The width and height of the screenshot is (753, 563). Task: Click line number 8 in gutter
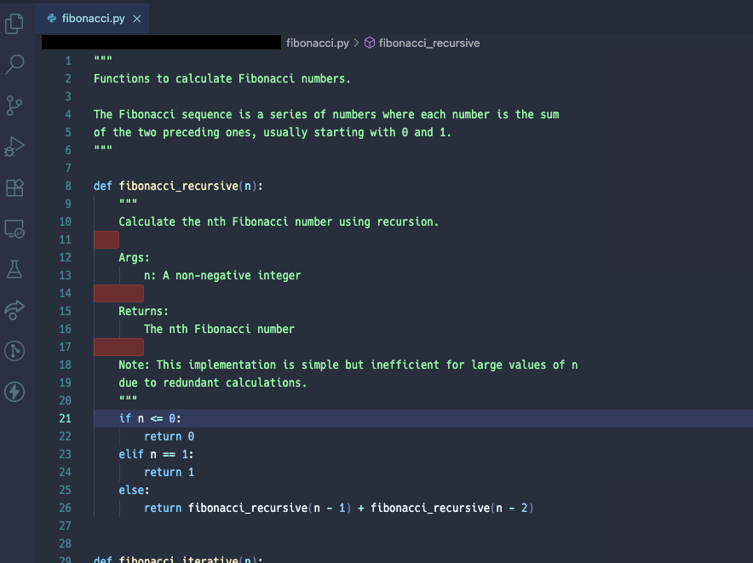pyautogui.click(x=68, y=186)
